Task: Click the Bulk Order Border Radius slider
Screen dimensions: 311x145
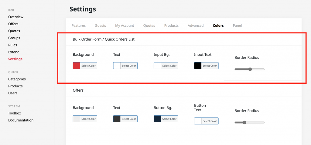Action: [250, 69]
